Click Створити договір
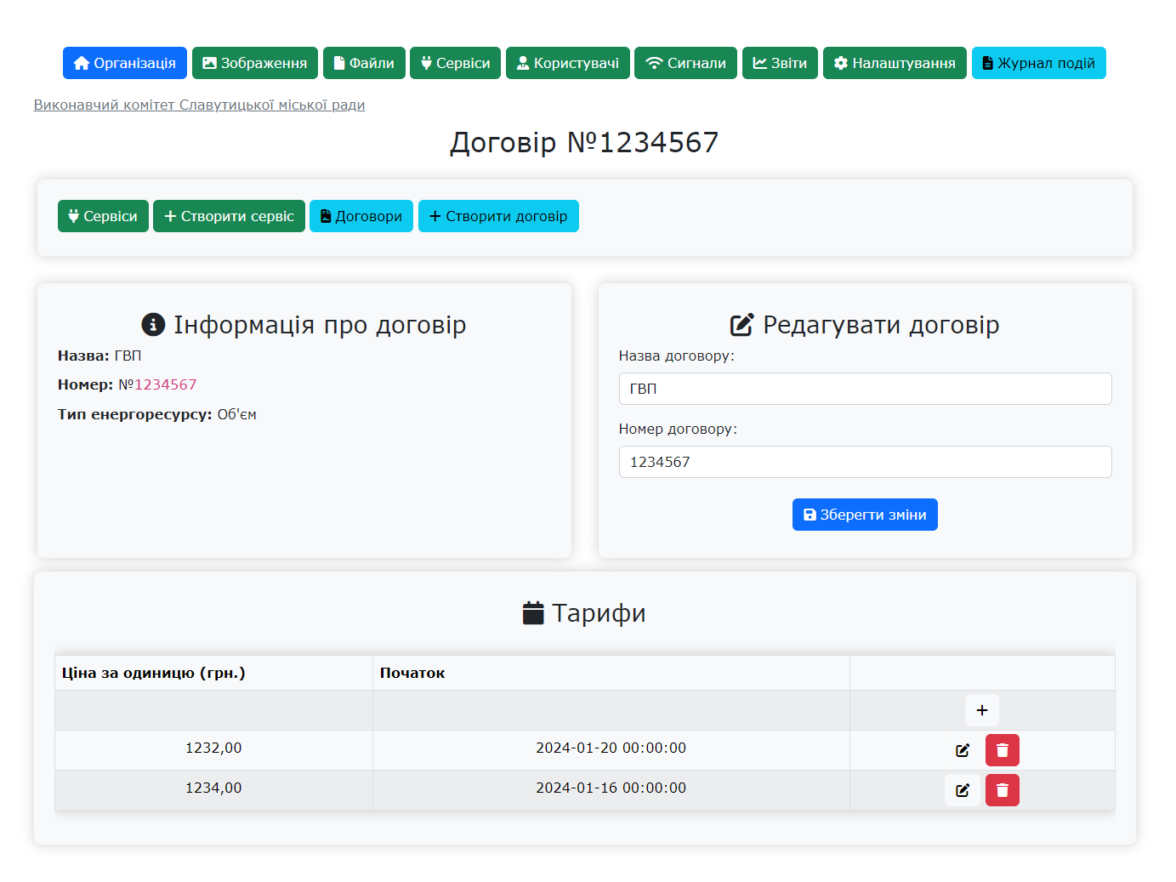This screenshot has width=1176, height=882. tap(498, 216)
